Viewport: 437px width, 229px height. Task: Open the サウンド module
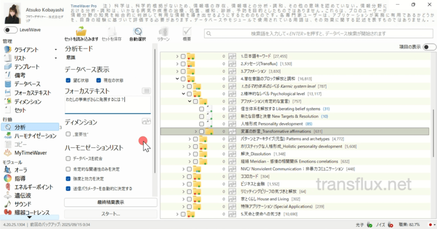coord(23,204)
